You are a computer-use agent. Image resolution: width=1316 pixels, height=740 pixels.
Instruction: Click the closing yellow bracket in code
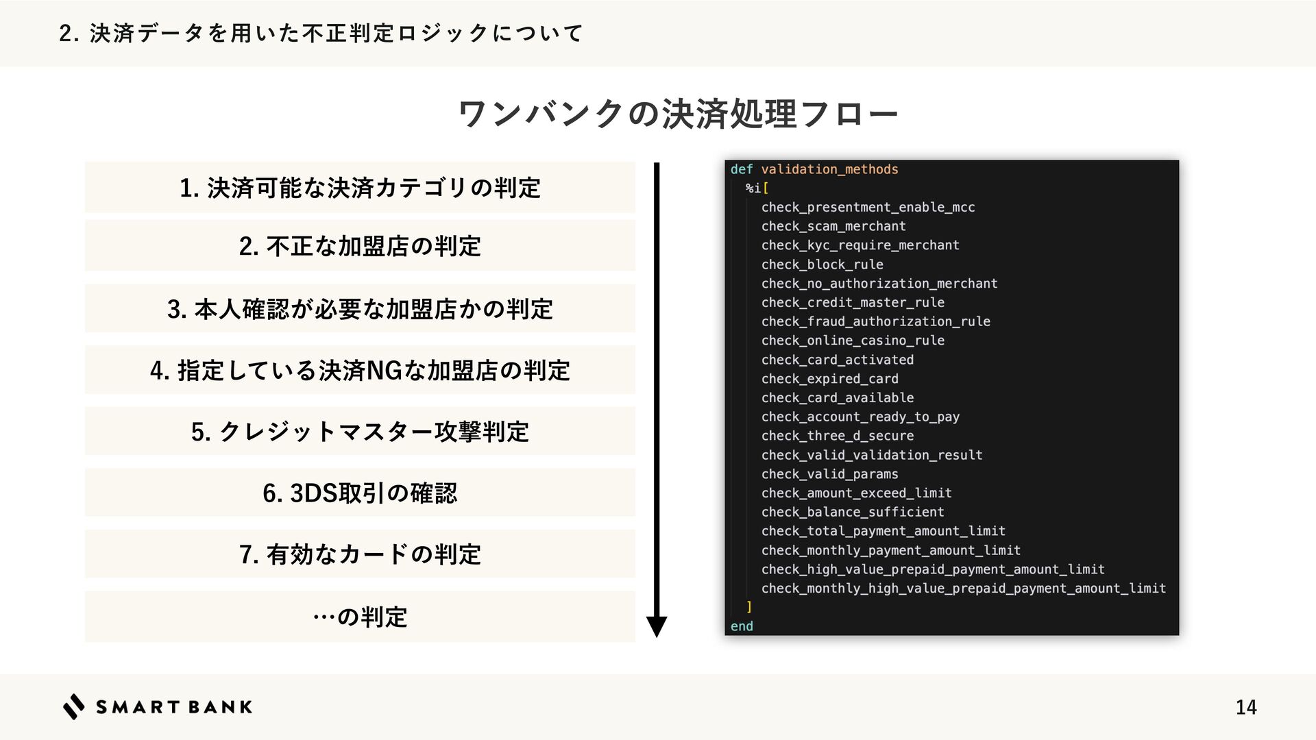pos(749,607)
